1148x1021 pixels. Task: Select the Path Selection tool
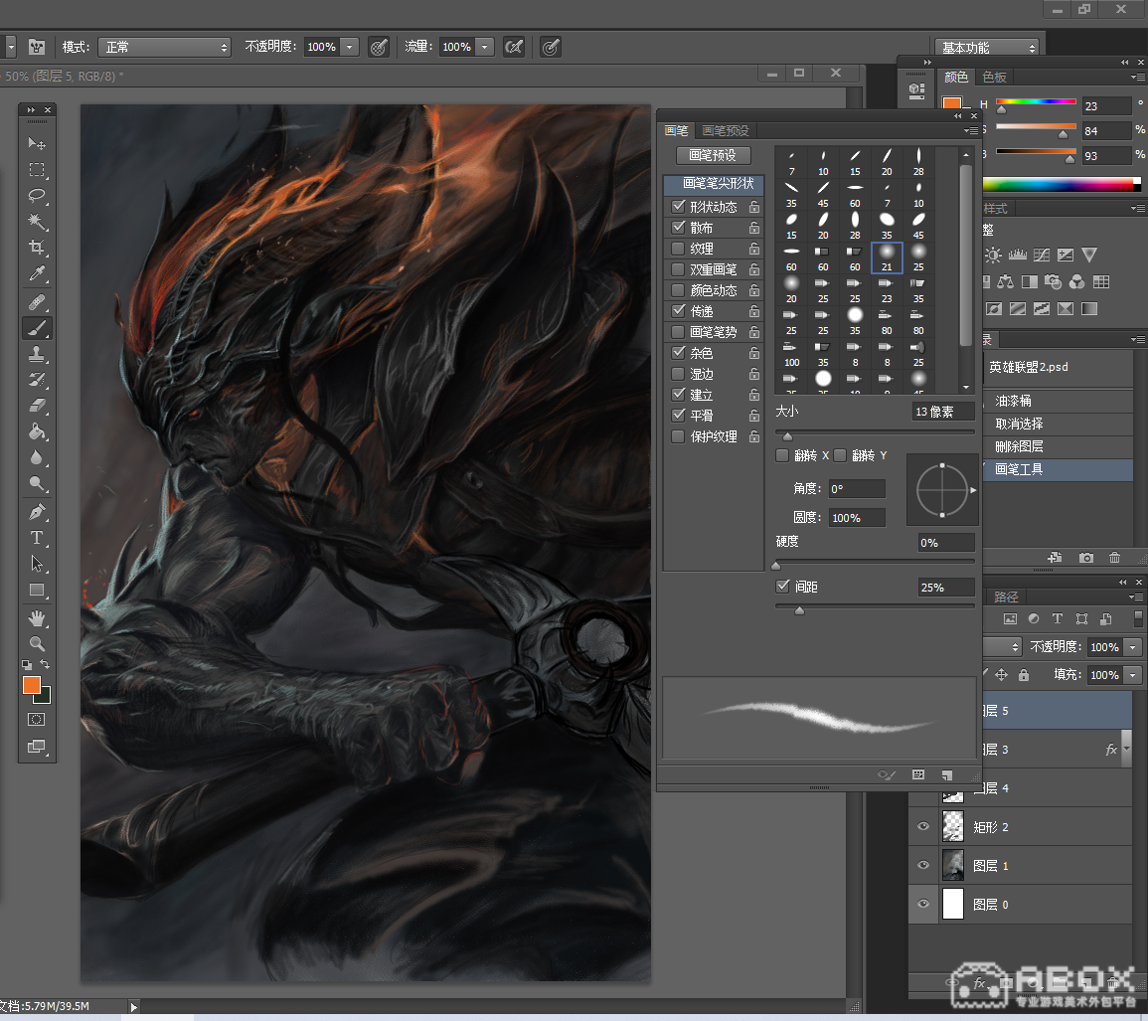37,564
